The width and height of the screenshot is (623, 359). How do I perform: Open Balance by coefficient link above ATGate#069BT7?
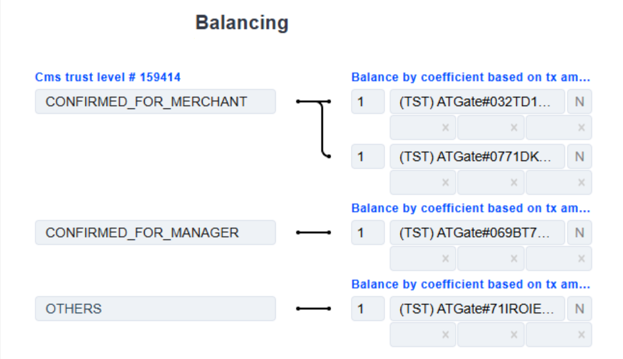pos(471,208)
